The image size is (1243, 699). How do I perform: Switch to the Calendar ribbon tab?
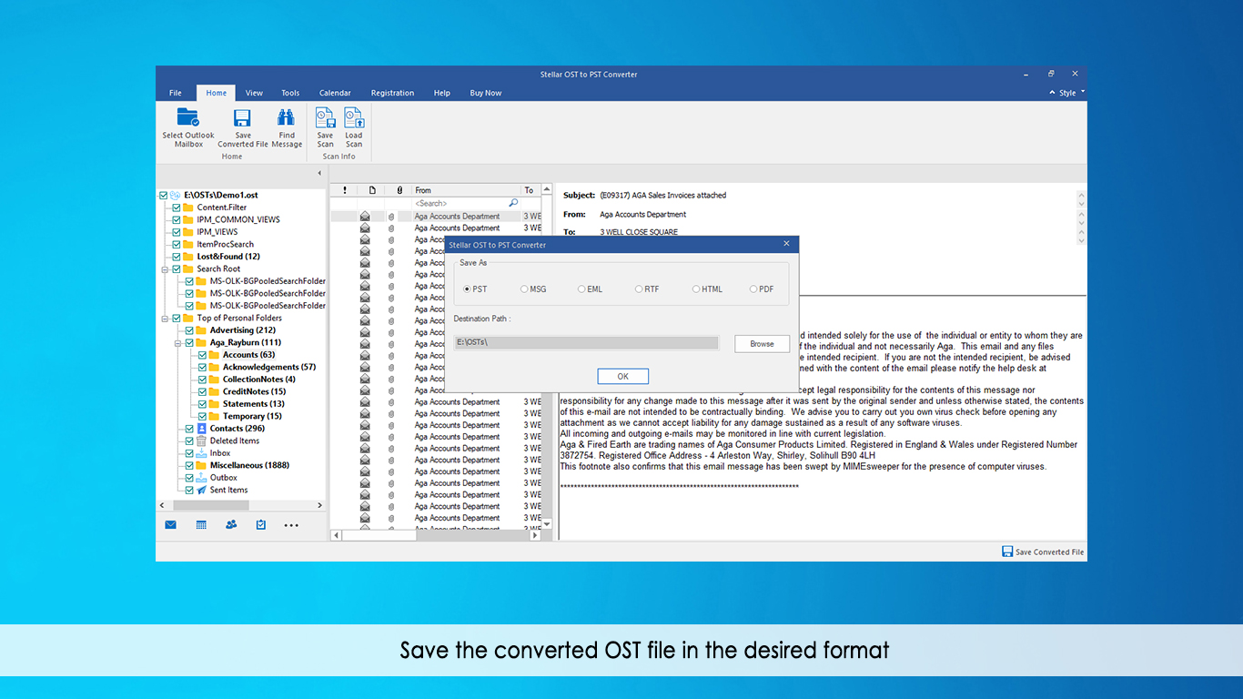coord(335,93)
